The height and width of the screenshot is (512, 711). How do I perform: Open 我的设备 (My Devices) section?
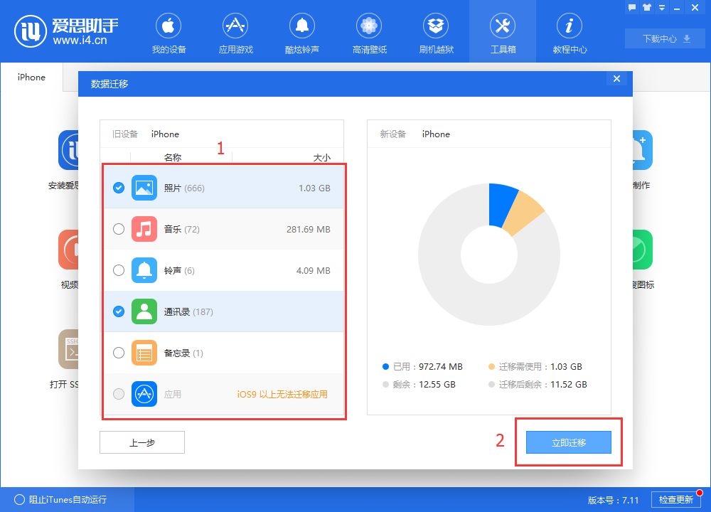[x=168, y=32]
